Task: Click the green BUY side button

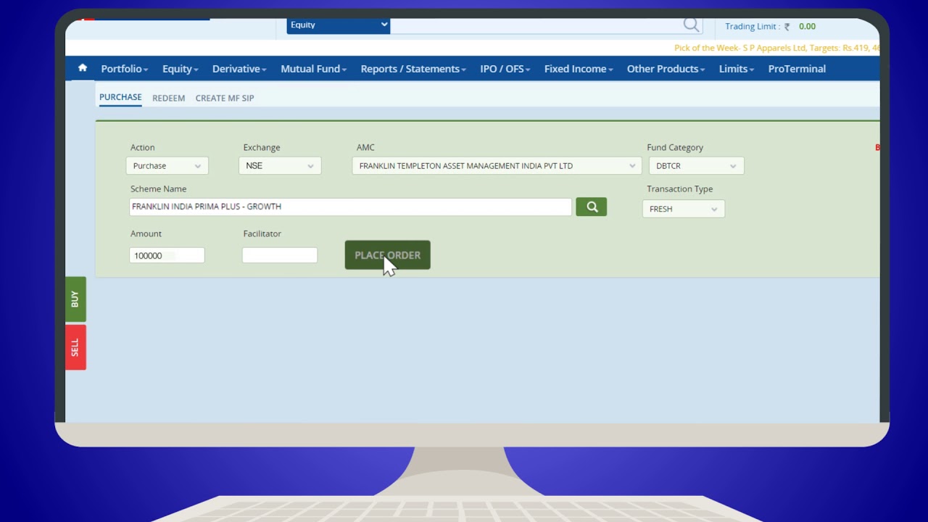Action: click(x=75, y=299)
